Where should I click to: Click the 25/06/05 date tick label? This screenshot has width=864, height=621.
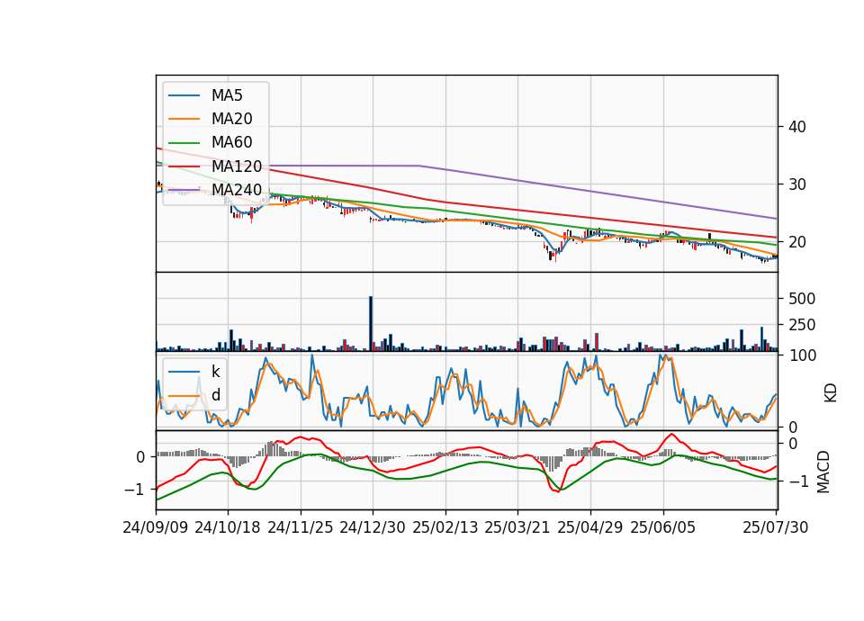663,527
